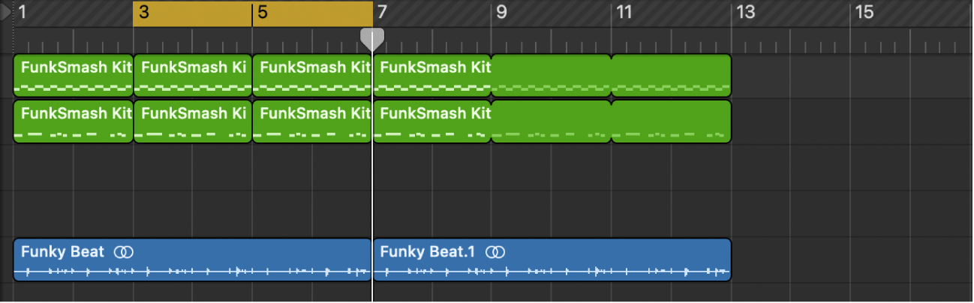
Task: Toggle the yellow cycle area in the ruler
Action: pyautogui.click(x=252, y=13)
